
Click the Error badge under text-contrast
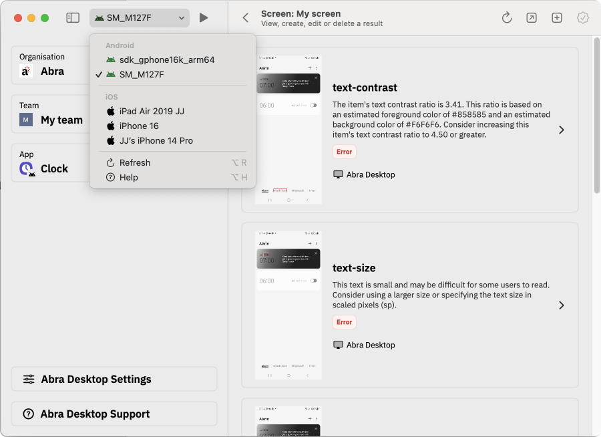(x=344, y=152)
